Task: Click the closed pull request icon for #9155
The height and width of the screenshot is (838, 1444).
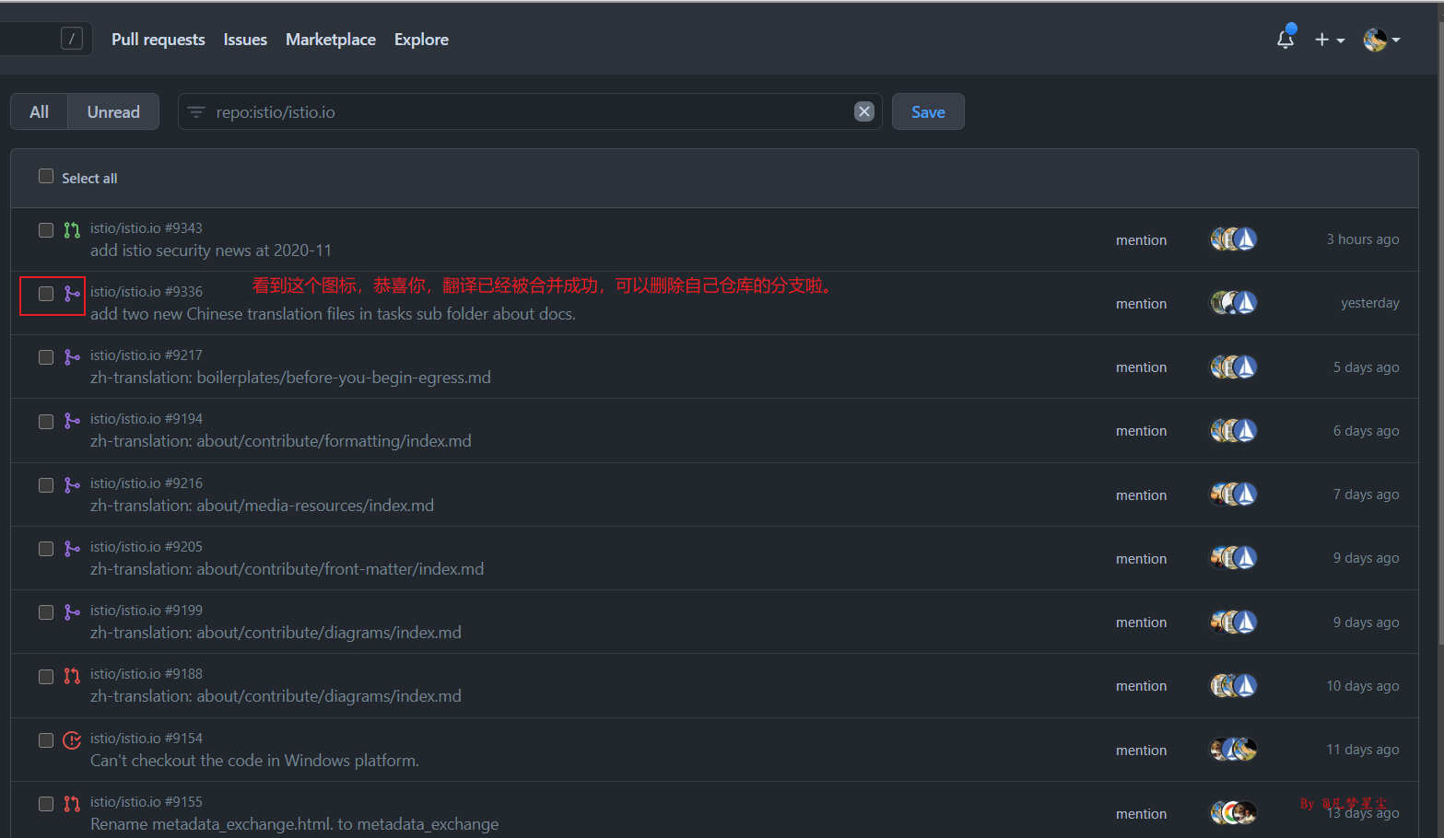Action: click(x=72, y=804)
